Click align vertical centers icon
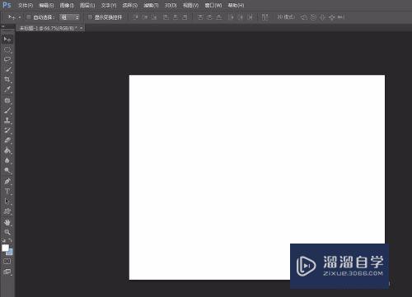 (145, 17)
